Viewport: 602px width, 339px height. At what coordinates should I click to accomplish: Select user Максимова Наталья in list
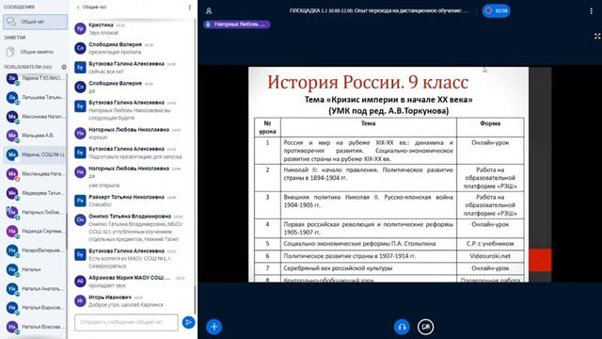(x=35, y=117)
